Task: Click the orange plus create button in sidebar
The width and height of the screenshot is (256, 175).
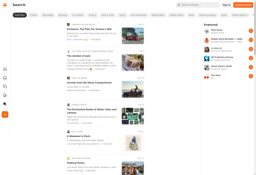Action: pos(5,115)
